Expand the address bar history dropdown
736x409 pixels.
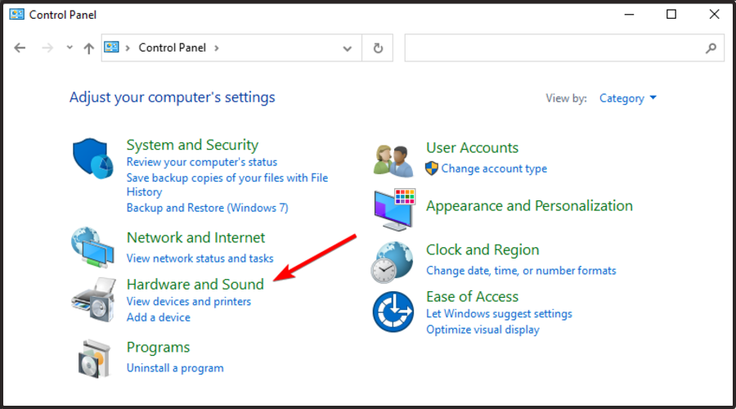[x=349, y=48]
